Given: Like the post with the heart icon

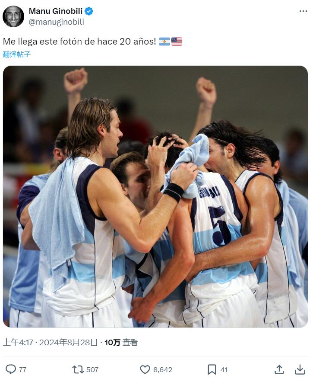Looking at the screenshot, I should [x=145, y=369].
